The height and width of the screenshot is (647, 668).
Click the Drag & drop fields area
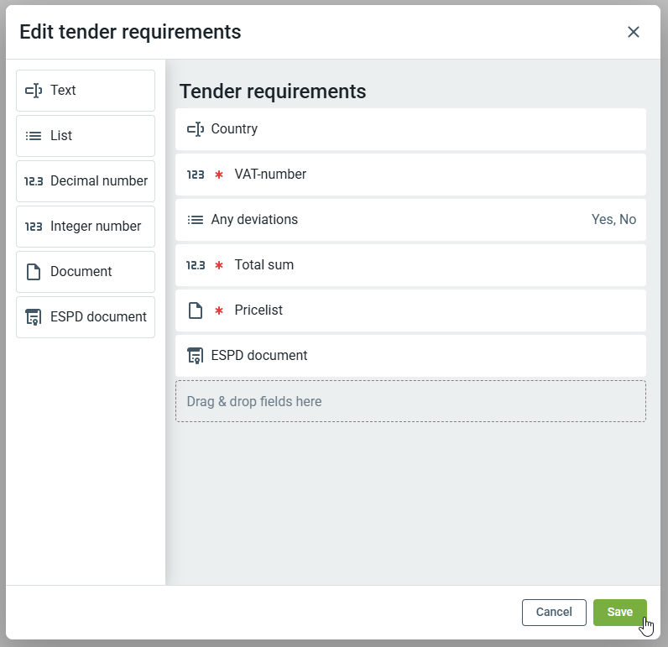pyautogui.click(x=410, y=401)
